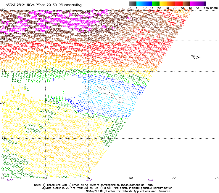219x193 pixels.
Task: Click the latitude label '-60'
Action: coord(3,174)
